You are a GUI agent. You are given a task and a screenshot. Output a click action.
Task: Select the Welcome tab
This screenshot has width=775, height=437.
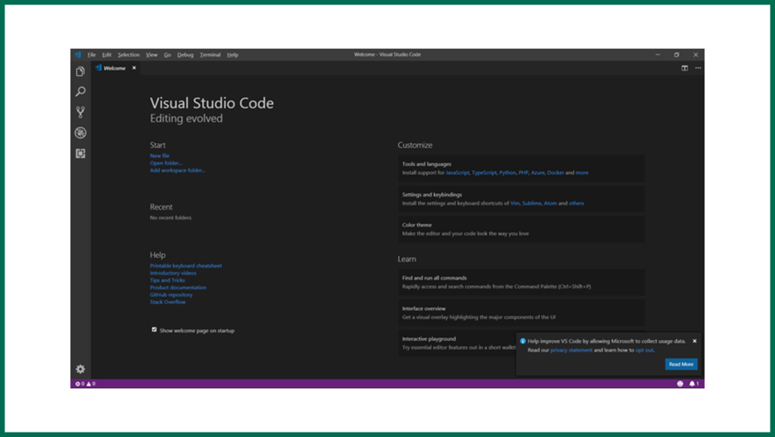click(115, 68)
